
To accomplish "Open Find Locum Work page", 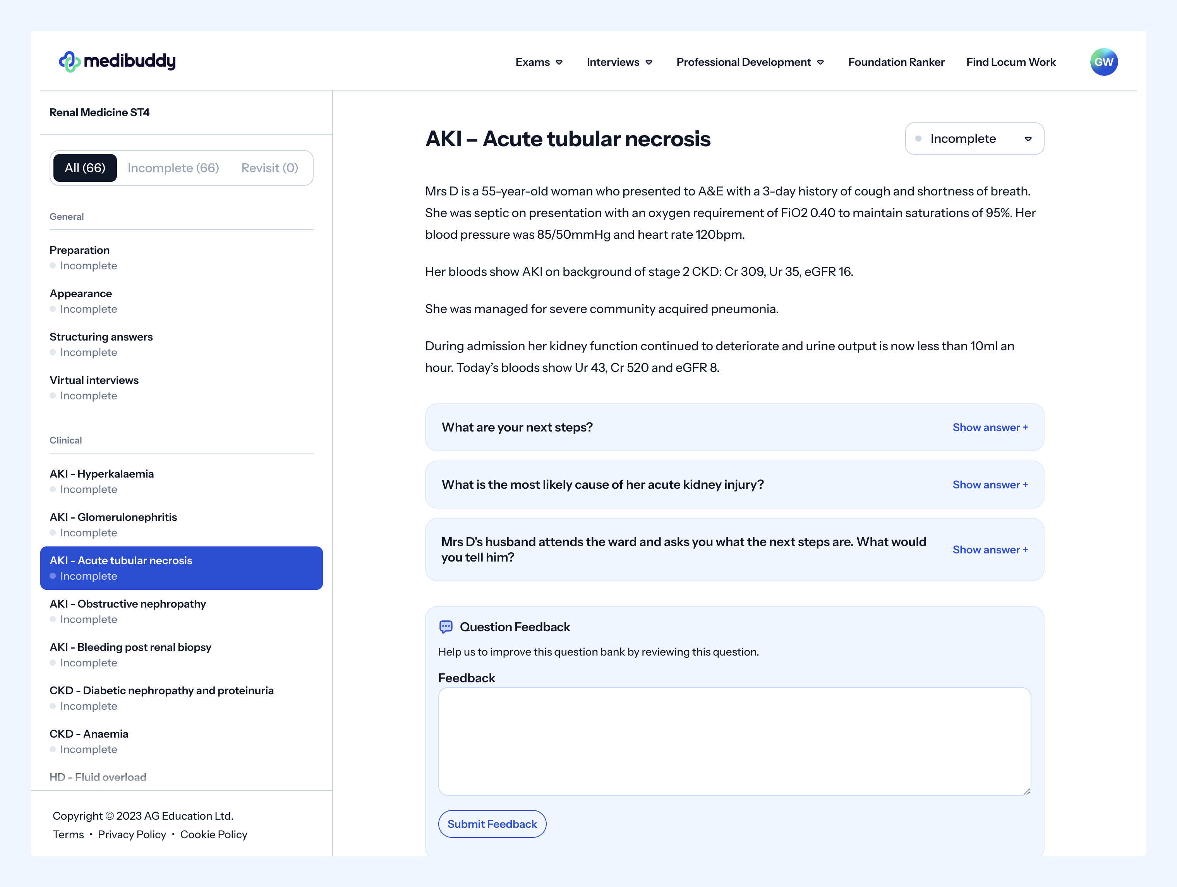I will (1011, 62).
